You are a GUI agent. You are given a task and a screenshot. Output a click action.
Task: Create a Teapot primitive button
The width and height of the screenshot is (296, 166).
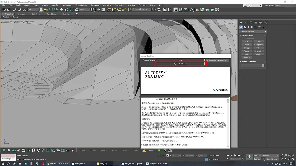(x=246, y=54)
